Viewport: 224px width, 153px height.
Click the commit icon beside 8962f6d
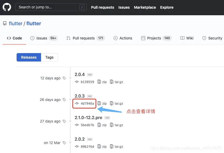[77, 146]
